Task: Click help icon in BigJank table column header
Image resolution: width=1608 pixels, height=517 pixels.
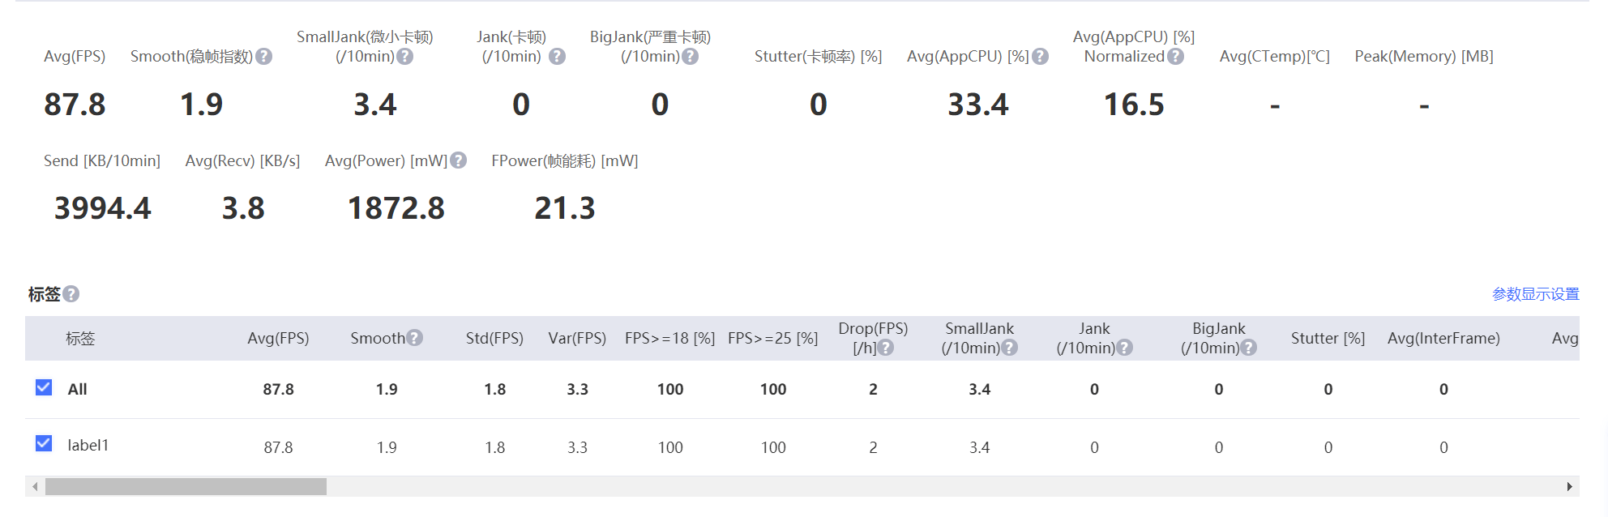Action: pos(1249,348)
